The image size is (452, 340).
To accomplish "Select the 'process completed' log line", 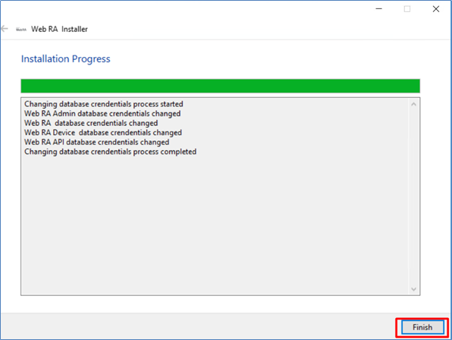I will pos(110,151).
